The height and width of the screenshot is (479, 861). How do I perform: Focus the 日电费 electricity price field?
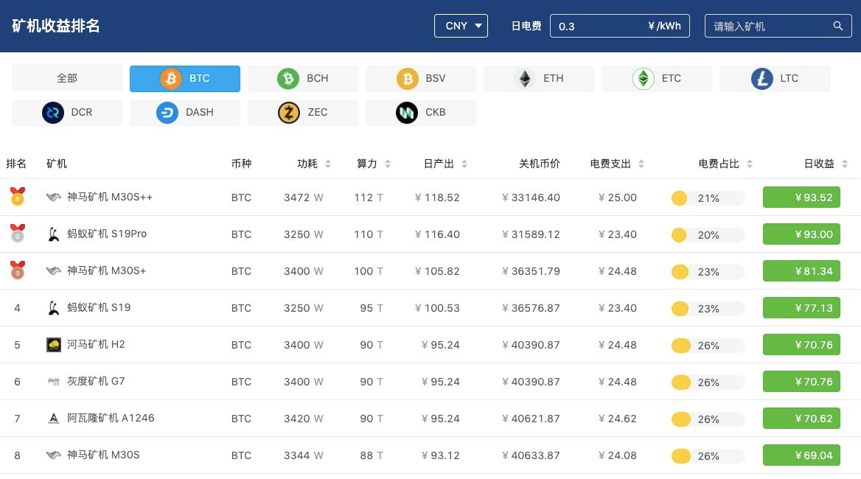(619, 26)
